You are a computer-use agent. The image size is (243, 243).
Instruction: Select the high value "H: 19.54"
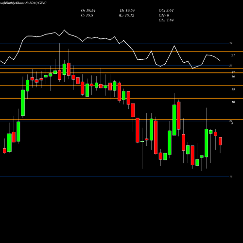coord(127,11)
